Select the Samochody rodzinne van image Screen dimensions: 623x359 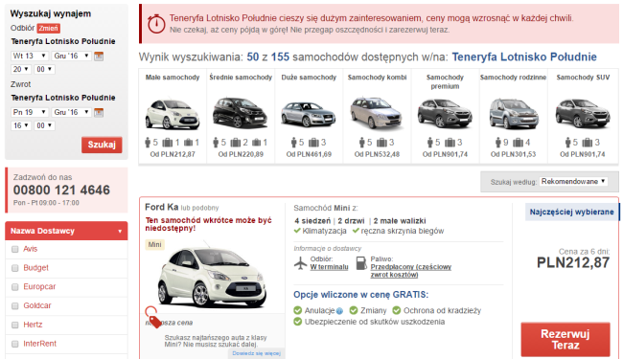[514, 114]
